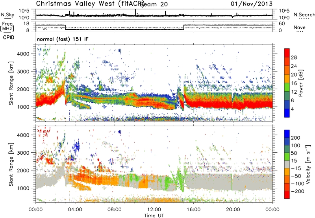Click the 18 tick on frequency axis
315x218 pixels.
point(26,24)
